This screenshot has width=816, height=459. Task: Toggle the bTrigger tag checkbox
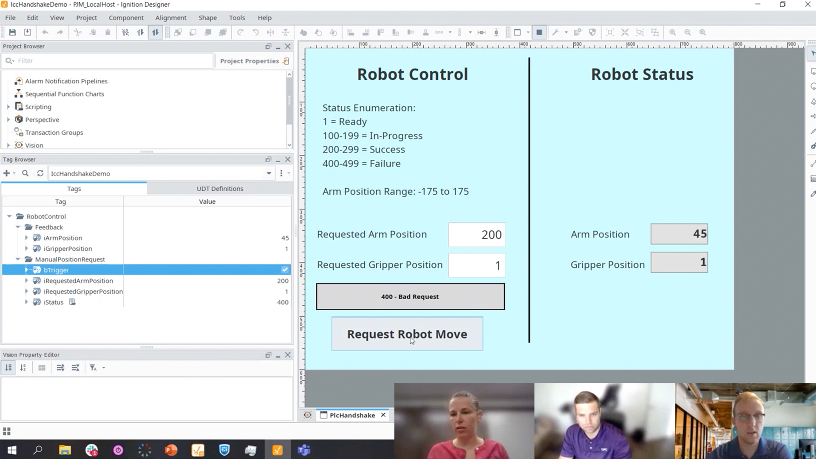pyautogui.click(x=285, y=270)
